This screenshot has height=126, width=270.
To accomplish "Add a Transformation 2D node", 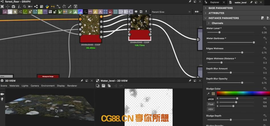I will [105, 12].
